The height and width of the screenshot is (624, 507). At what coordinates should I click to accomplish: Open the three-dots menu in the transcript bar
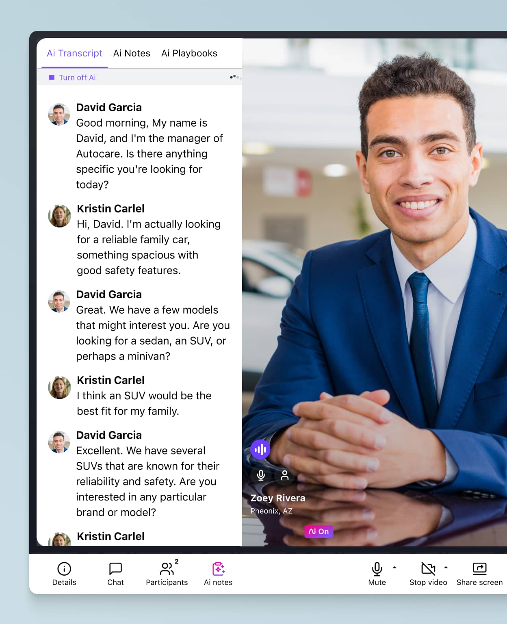click(x=234, y=77)
